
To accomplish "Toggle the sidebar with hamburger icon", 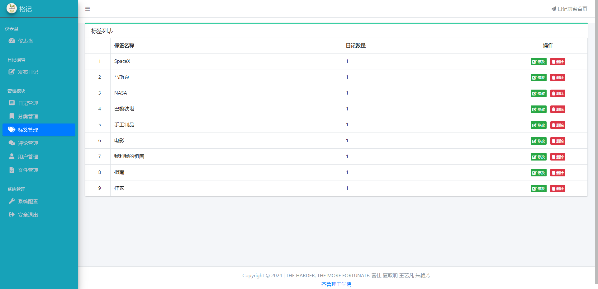I will (88, 9).
